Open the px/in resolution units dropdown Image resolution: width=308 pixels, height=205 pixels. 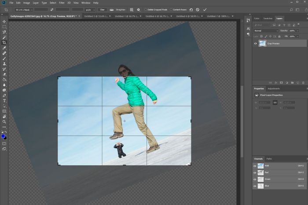point(90,10)
